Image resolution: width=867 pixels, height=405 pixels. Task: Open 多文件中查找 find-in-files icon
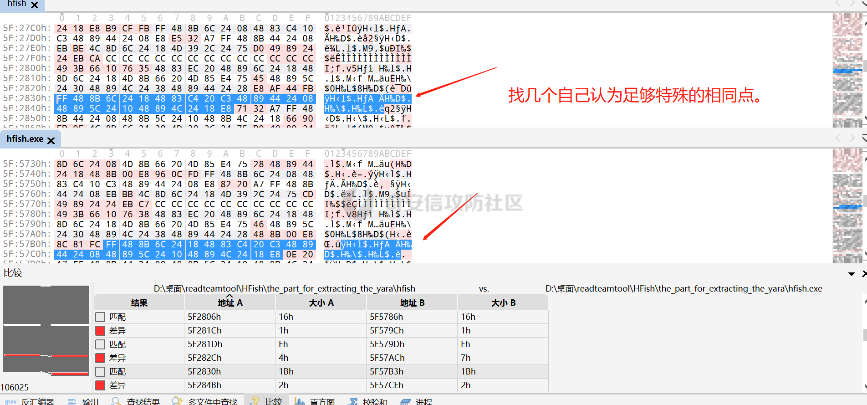coord(177,401)
